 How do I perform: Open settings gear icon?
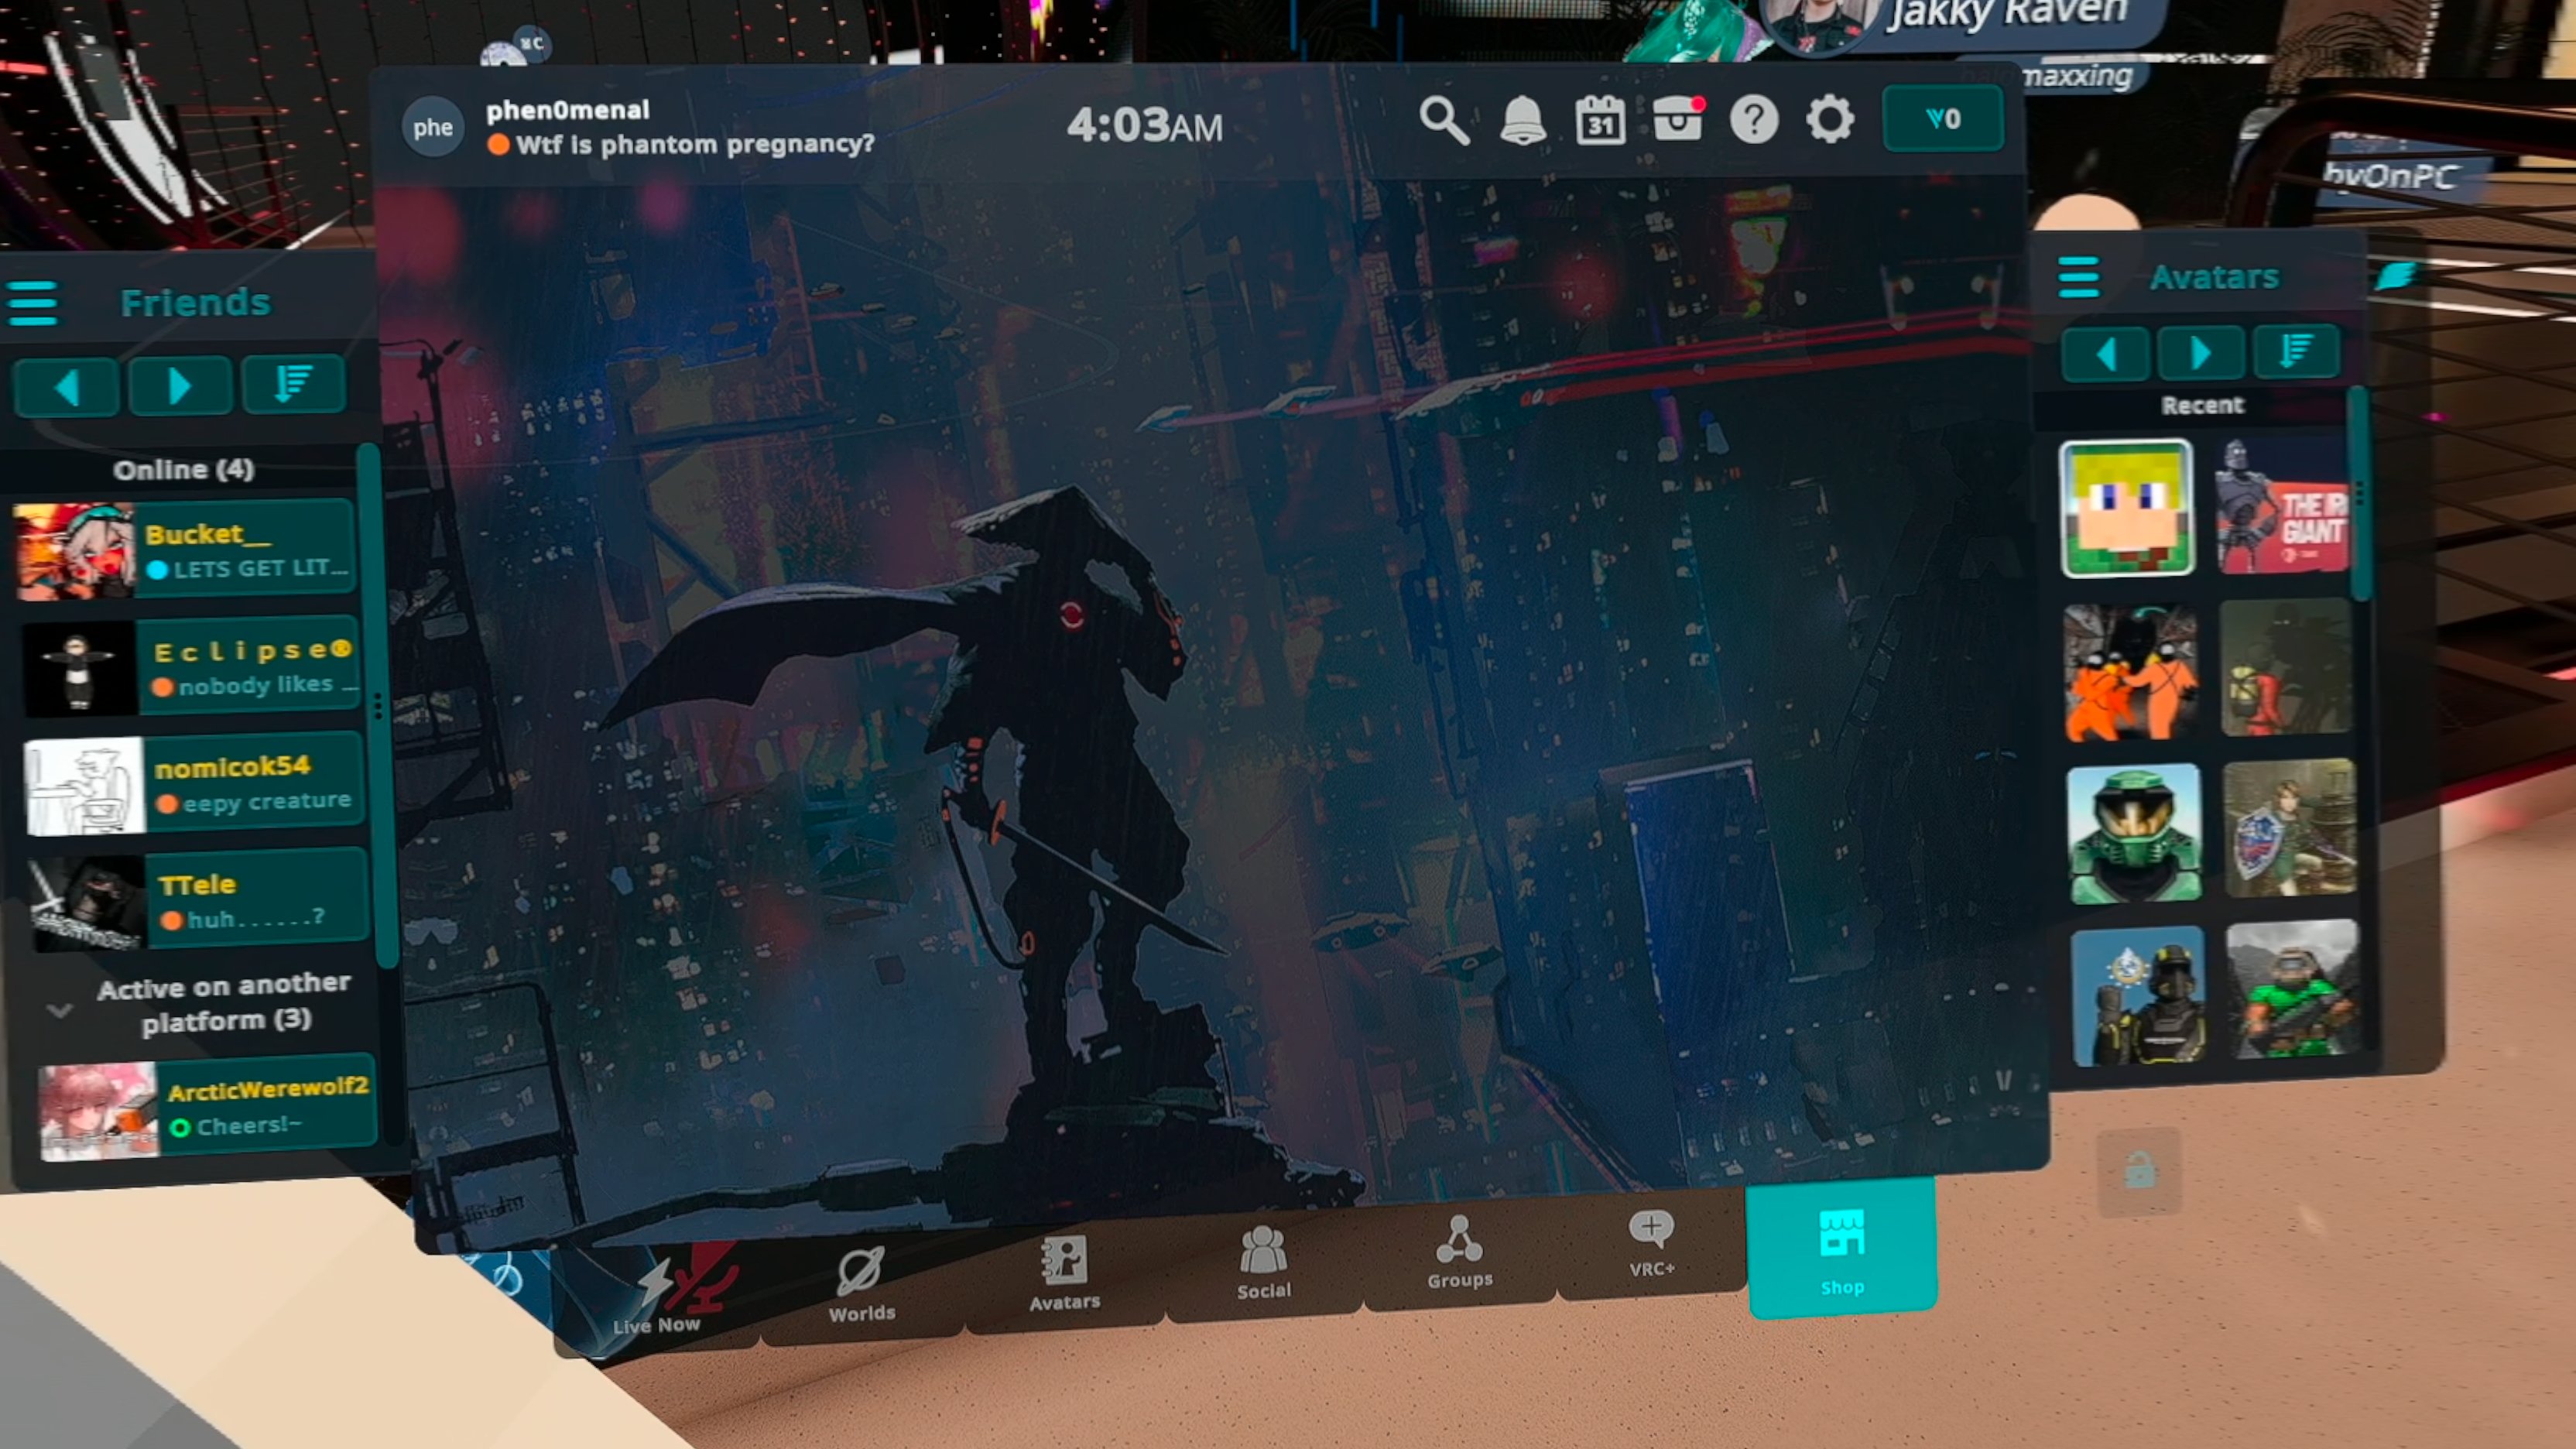(x=1830, y=120)
